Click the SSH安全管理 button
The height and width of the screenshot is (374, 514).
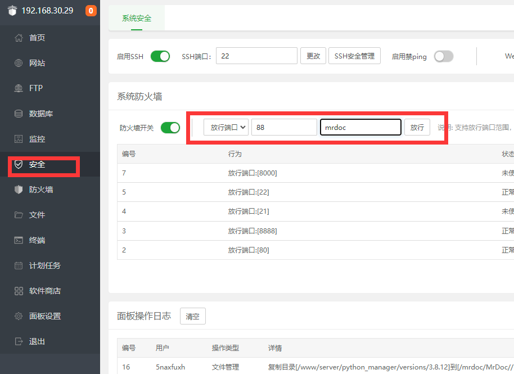point(354,56)
